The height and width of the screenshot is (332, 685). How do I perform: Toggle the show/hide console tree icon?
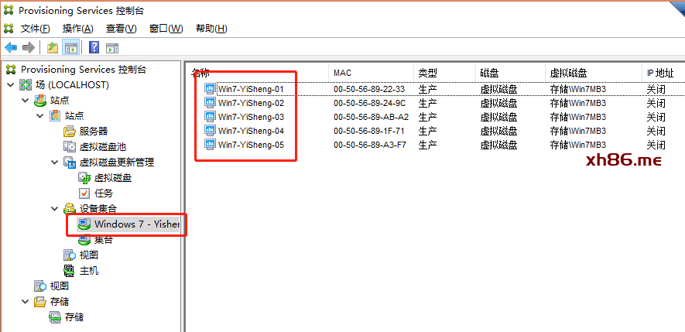(x=70, y=48)
